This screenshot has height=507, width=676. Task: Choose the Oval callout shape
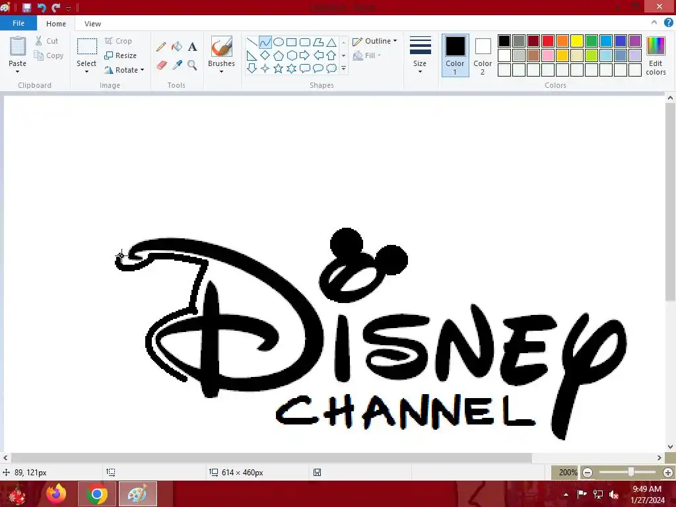(318, 68)
